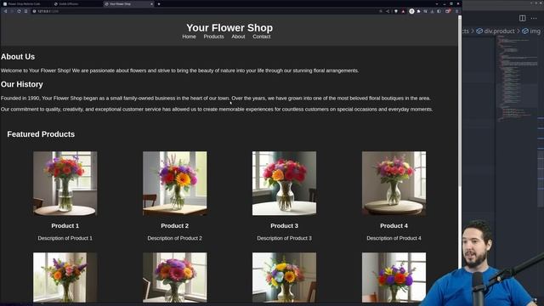Click the Welcome to Your Flower Shop paragraph
The image size is (544, 306).
pos(179,71)
